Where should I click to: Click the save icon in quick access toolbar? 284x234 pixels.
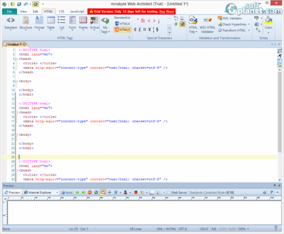pos(19,4)
